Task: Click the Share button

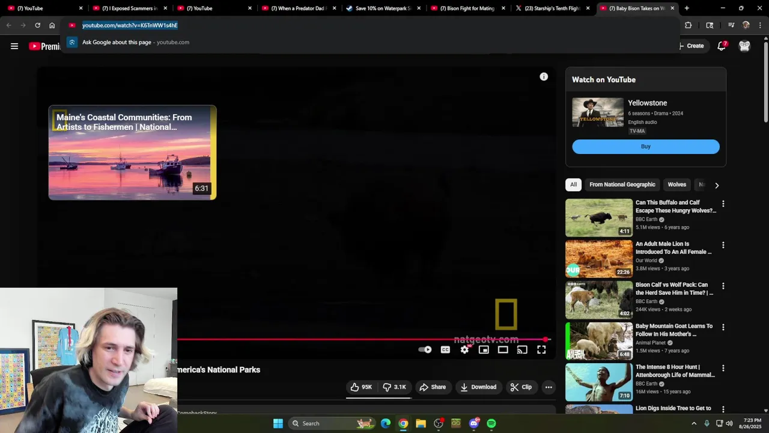Action: (433, 387)
